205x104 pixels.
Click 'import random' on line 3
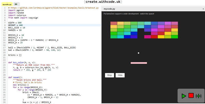pos(16,13)
